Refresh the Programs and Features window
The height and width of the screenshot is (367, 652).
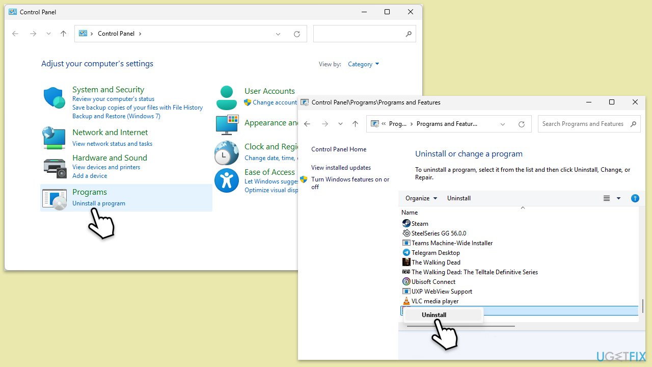[521, 124]
